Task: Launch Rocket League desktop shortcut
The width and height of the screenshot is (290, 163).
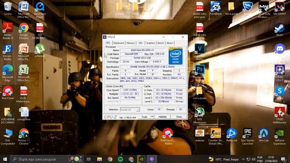Action: [x=247, y=8]
